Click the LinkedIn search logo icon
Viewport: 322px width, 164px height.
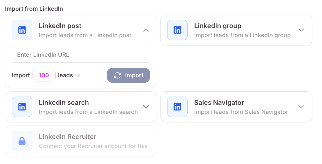pyautogui.click(x=22, y=107)
